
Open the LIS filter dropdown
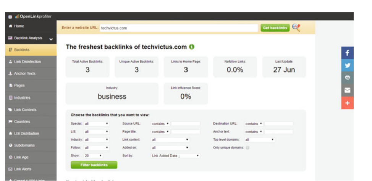[97, 132]
